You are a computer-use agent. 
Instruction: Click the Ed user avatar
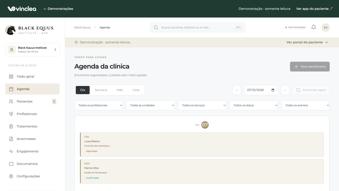(x=325, y=27)
